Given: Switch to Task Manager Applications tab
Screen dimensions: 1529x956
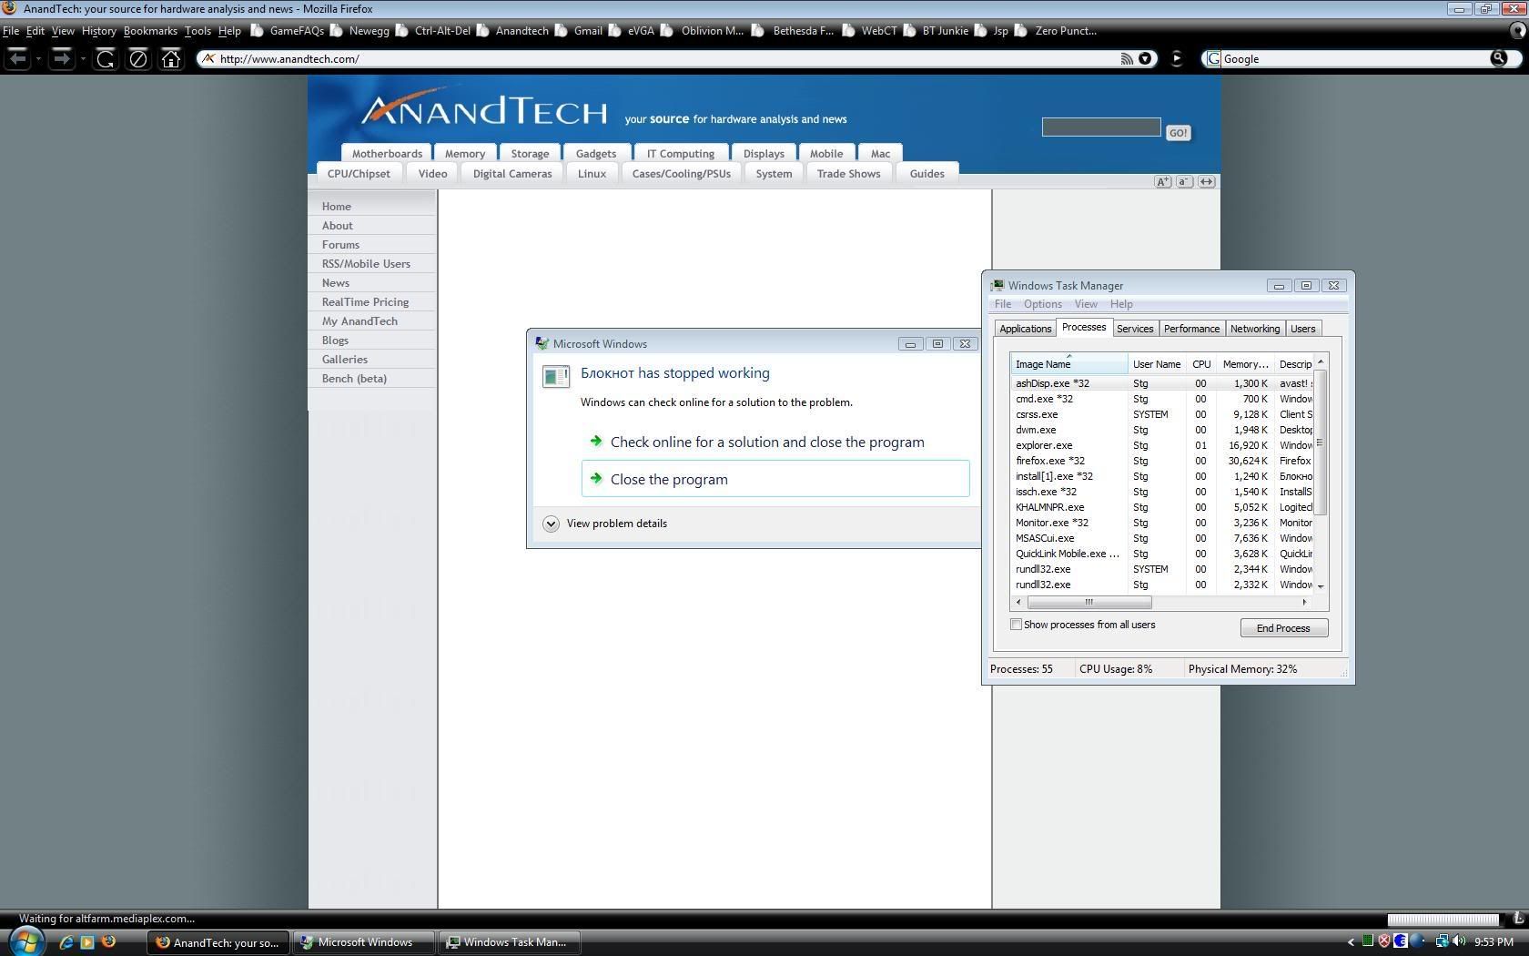Looking at the screenshot, I should pos(1025,329).
